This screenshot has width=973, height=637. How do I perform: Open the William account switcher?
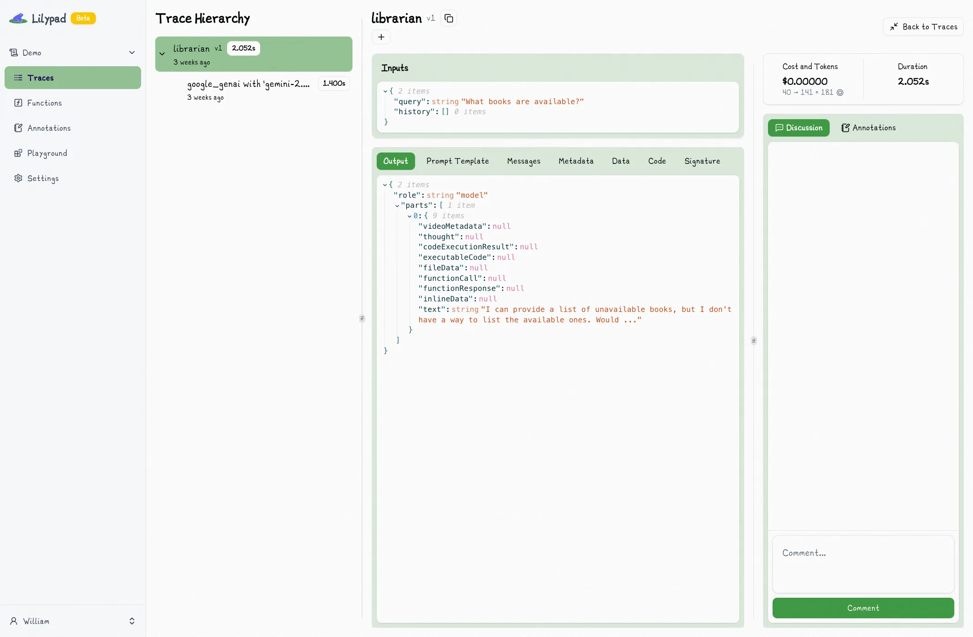point(72,621)
